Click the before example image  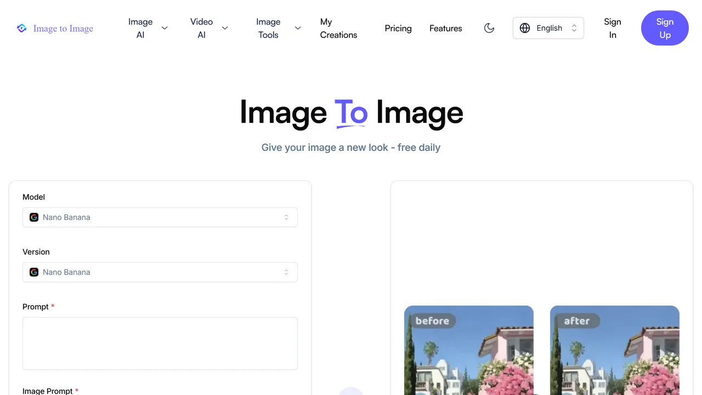click(469, 350)
